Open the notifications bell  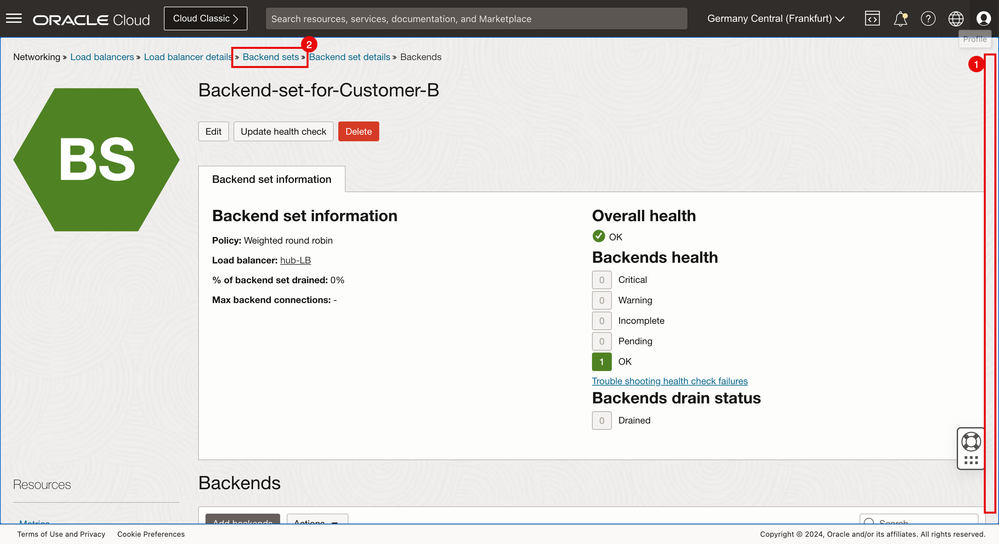pyautogui.click(x=900, y=18)
